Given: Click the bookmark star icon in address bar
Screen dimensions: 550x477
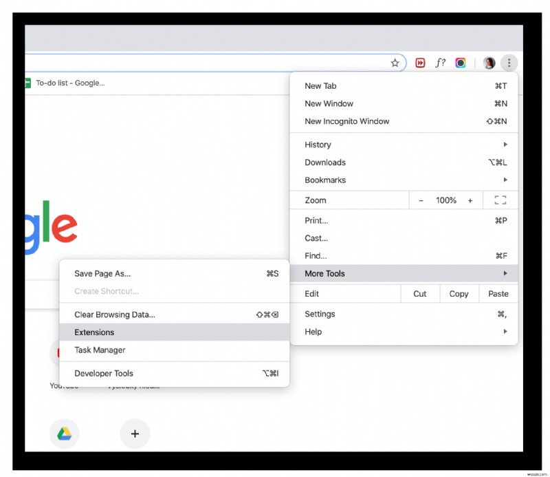Looking at the screenshot, I should (x=395, y=63).
